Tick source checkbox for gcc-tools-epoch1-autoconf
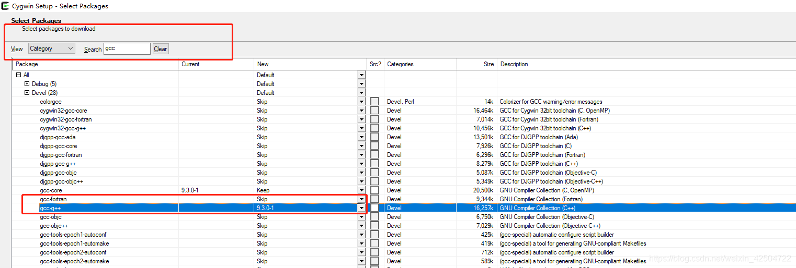This screenshot has height=268, width=796. [x=374, y=235]
